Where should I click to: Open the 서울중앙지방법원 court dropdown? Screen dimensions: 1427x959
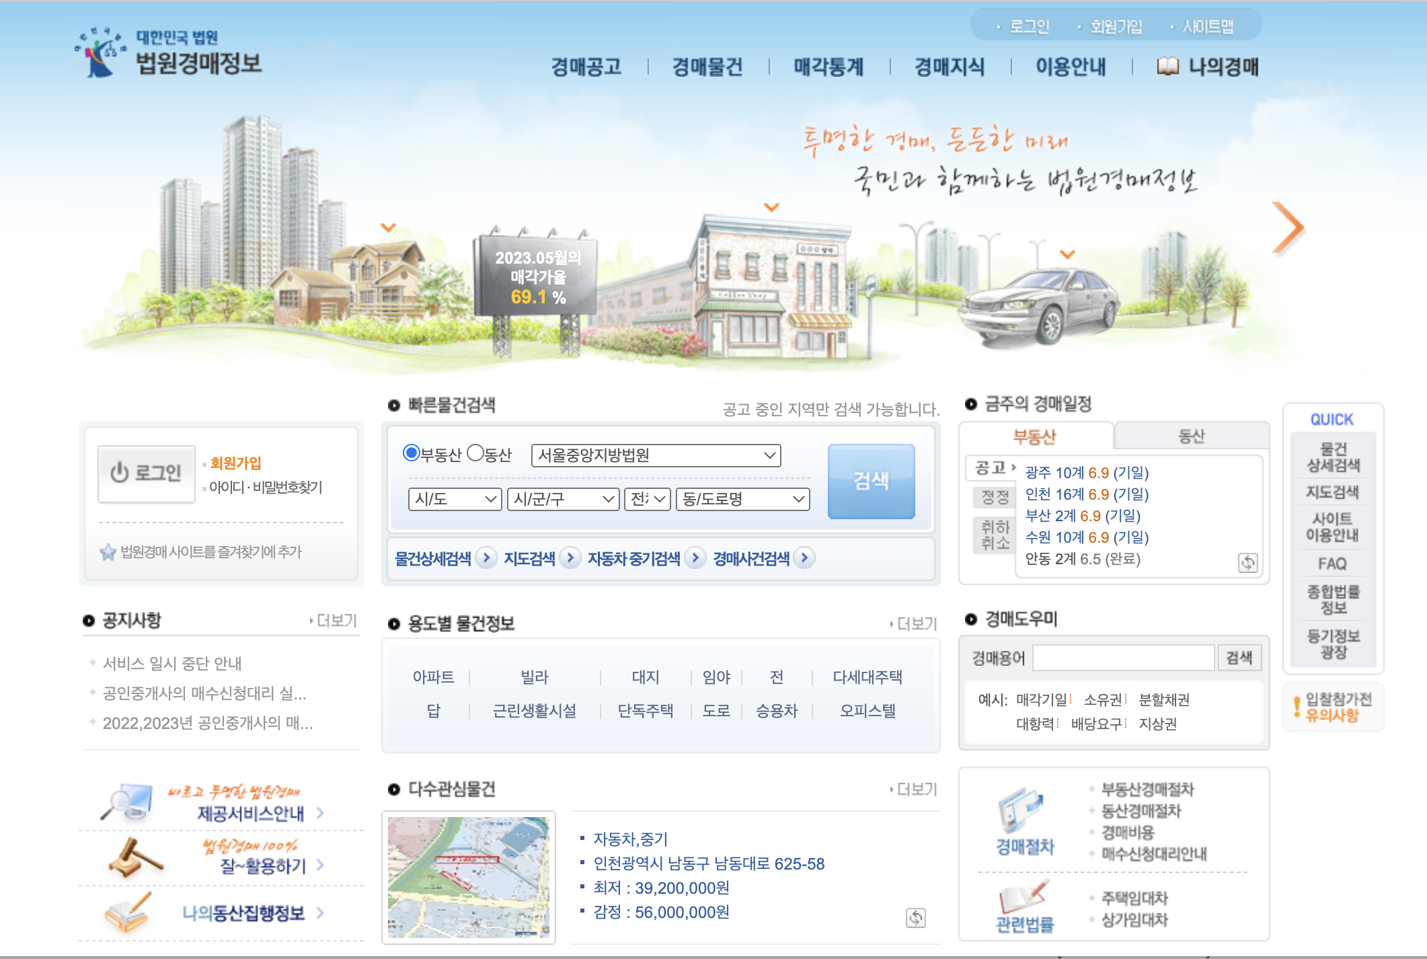click(x=656, y=455)
